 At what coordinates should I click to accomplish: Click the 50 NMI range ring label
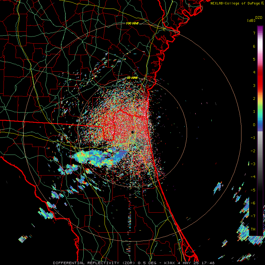tap(132, 78)
